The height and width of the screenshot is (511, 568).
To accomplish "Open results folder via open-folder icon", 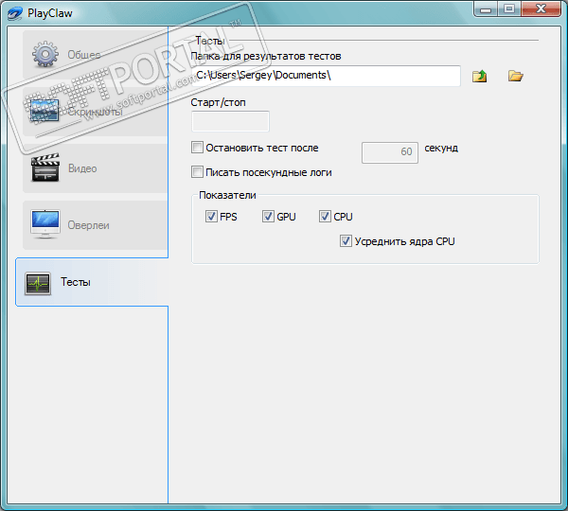I will [x=516, y=76].
